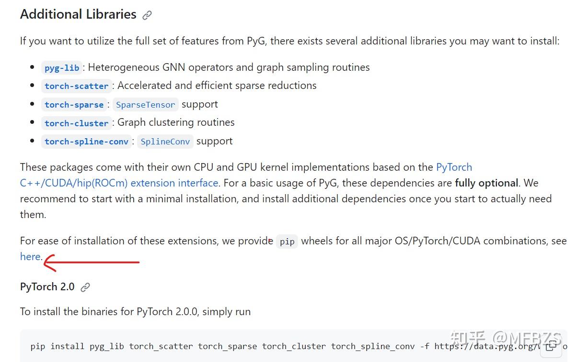
Task: Open the pyg-lib library link
Action: (62, 68)
